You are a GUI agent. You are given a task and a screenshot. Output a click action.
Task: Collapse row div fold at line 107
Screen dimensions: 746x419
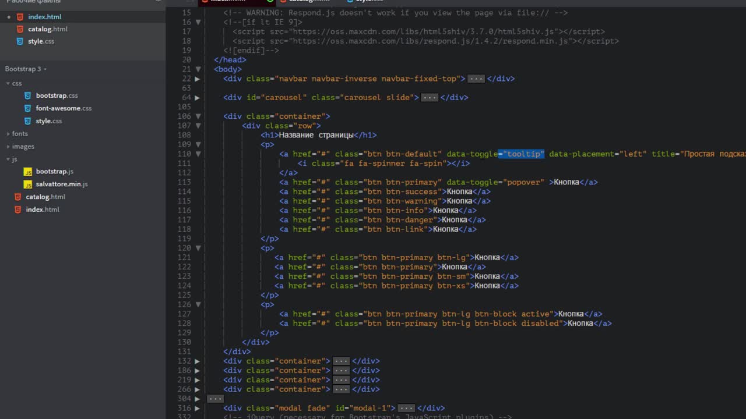[198, 126]
